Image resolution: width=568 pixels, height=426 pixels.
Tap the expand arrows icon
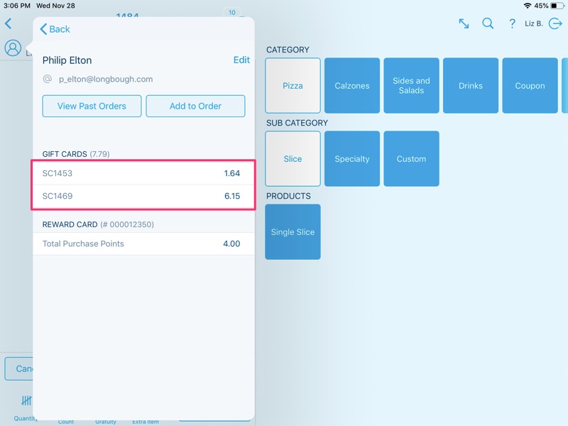(464, 23)
